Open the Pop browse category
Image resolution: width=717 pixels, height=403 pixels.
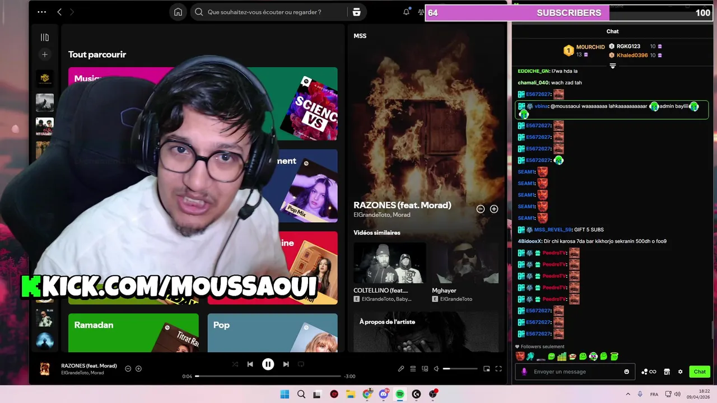coord(272,332)
